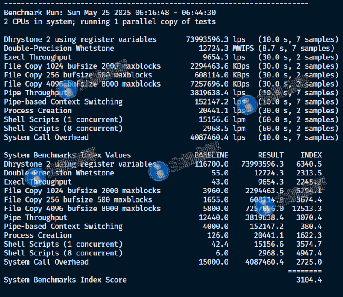Screen dimensions: 343x297
Task: Select the BASELINE column header
Action: pos(211,155)
